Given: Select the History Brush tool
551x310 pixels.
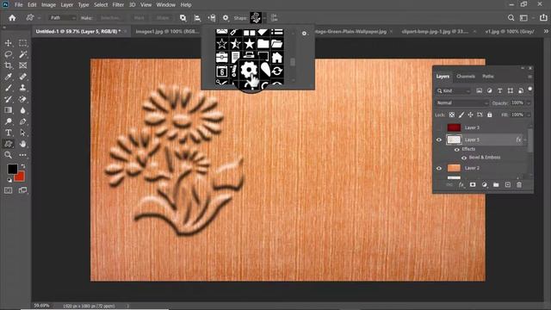Looking at the screenshot, I should pos(8,99).
